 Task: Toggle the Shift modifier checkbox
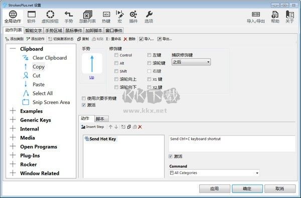click(x=116, y=71)
